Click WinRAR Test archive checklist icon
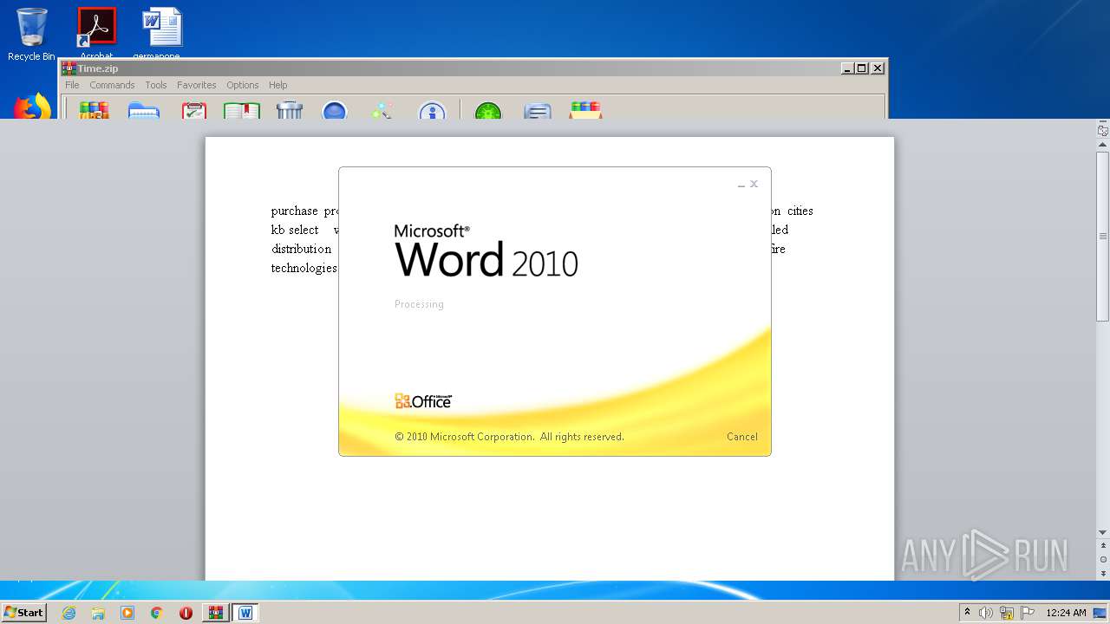 (x=194, y=110)
